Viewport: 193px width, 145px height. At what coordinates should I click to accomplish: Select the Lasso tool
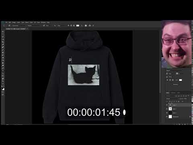pyautogui.click(x=3, y=37)
